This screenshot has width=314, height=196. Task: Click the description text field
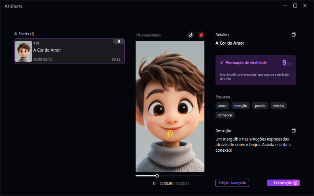click(x=253, y=145)
